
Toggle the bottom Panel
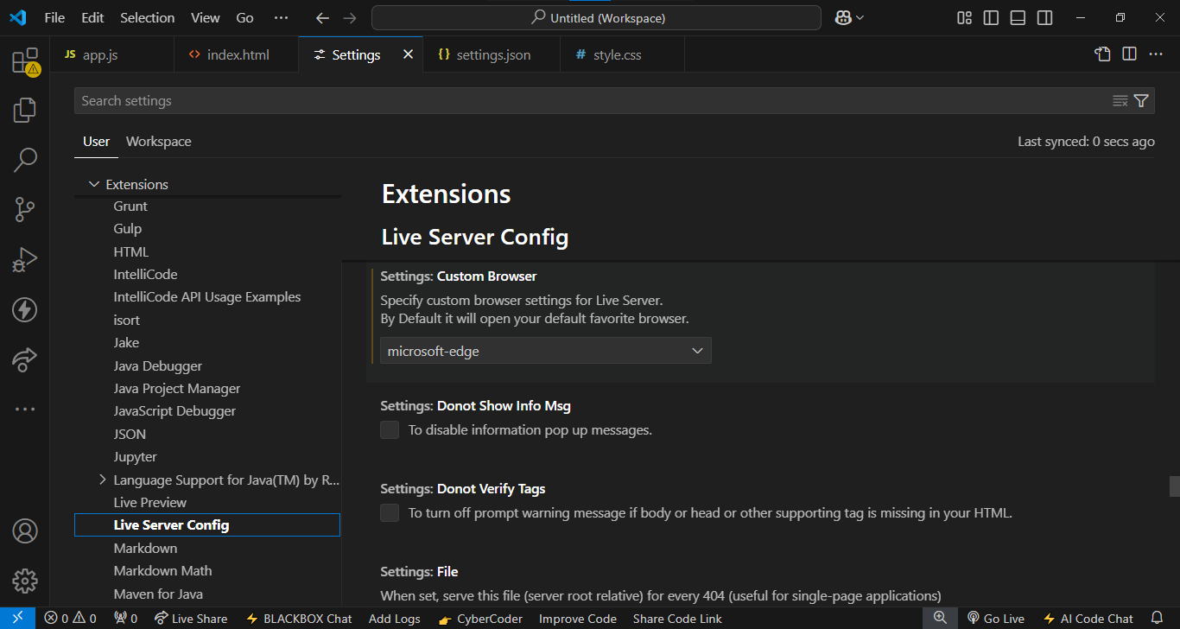click(x=1018, y=17)
